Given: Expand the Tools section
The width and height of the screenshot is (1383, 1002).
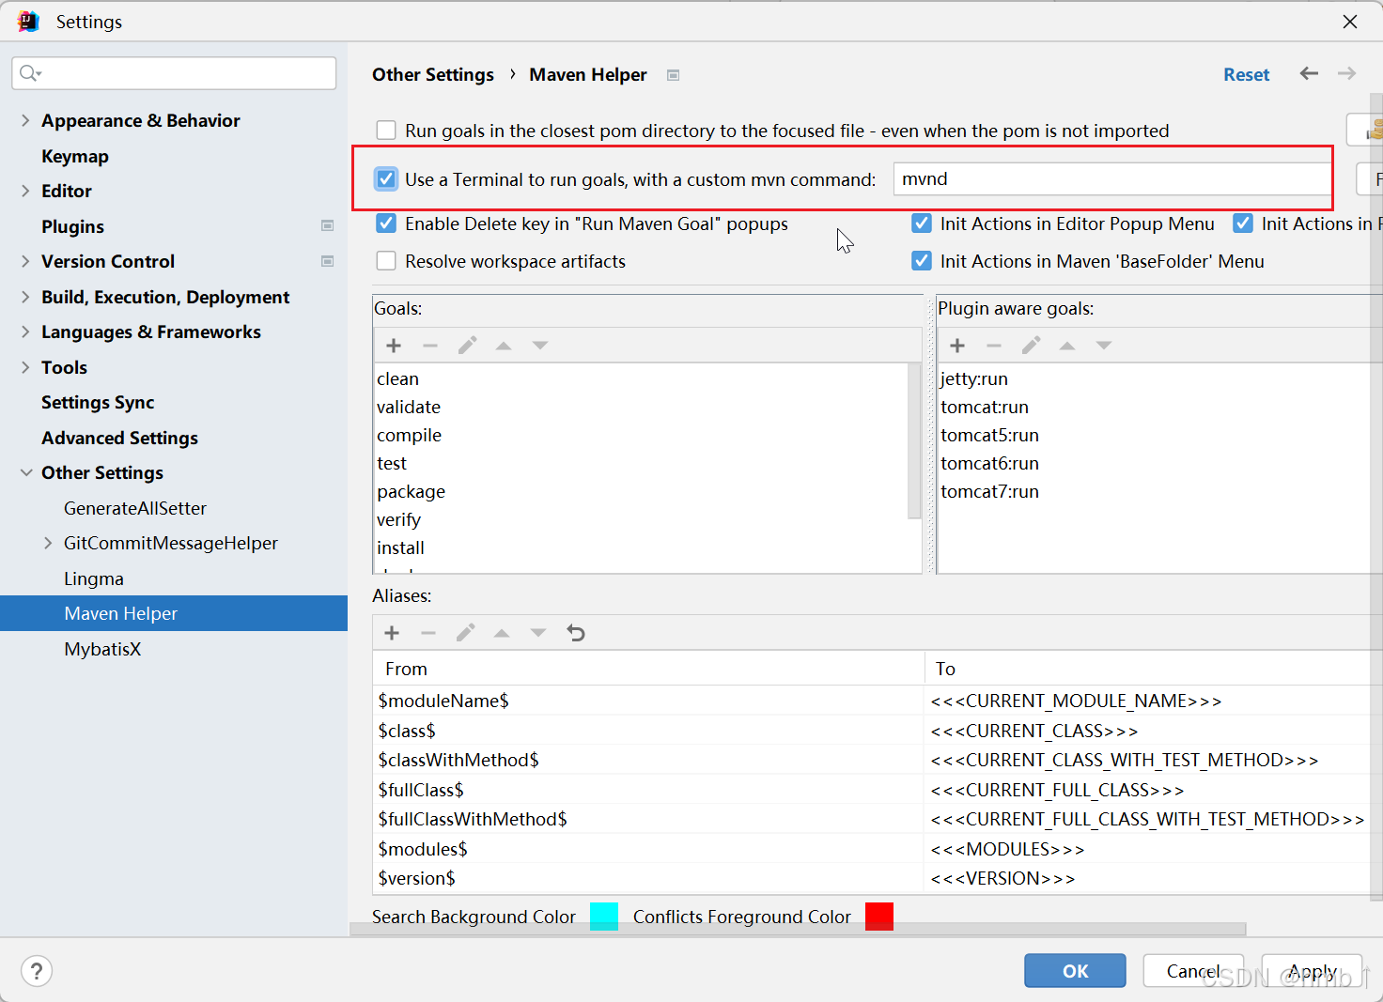Looking at the screenshot, I should 25,367.
